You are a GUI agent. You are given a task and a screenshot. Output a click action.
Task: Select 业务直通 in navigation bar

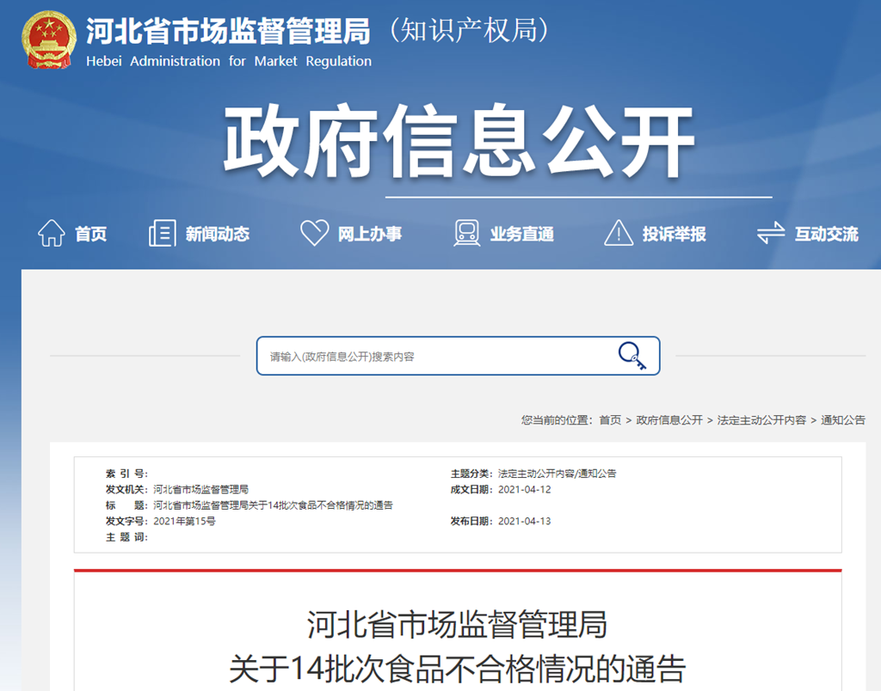click(521, 234)
